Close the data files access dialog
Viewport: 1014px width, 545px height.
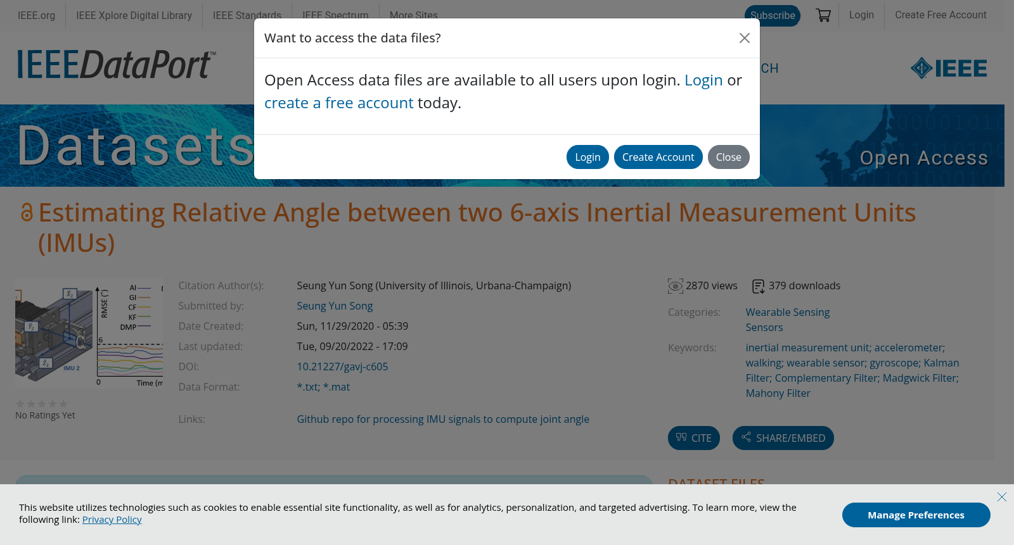tap(745, 38)
